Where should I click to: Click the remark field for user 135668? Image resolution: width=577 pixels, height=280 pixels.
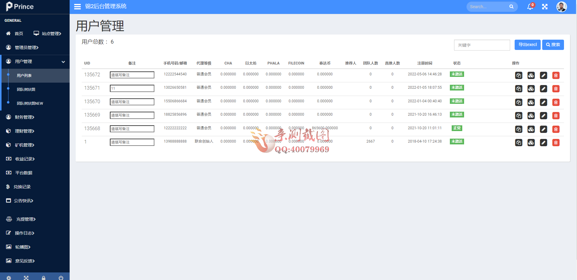point(132,129)
